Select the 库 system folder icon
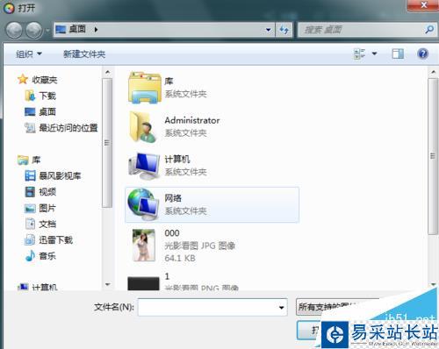 pos(145,88)
